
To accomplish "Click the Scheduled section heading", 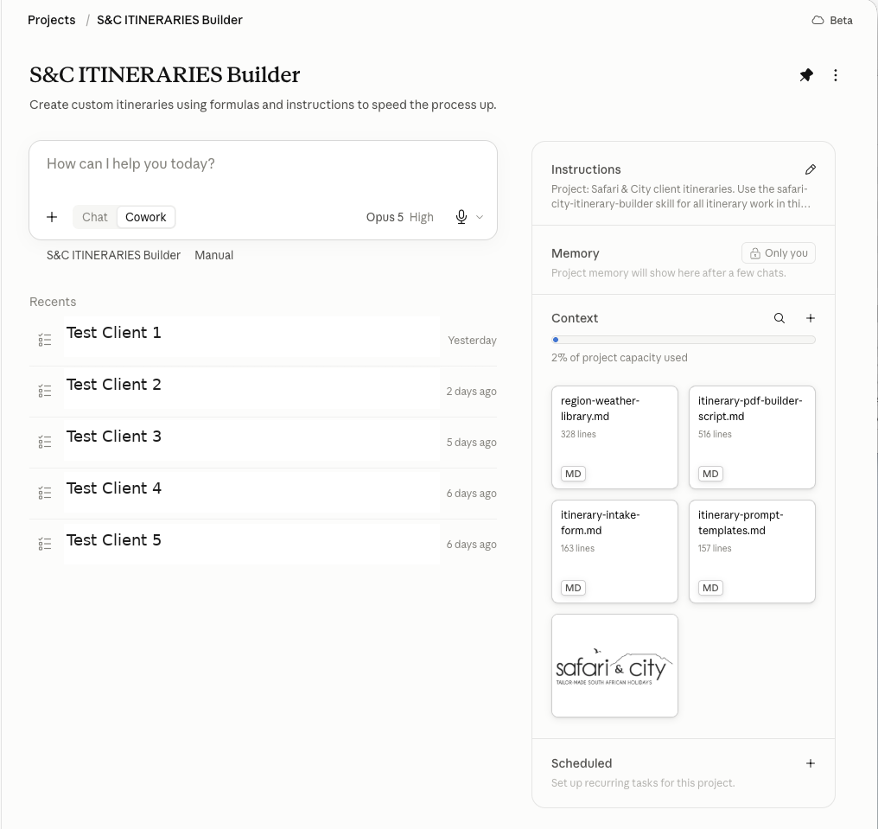I will (x=582, y=763).
